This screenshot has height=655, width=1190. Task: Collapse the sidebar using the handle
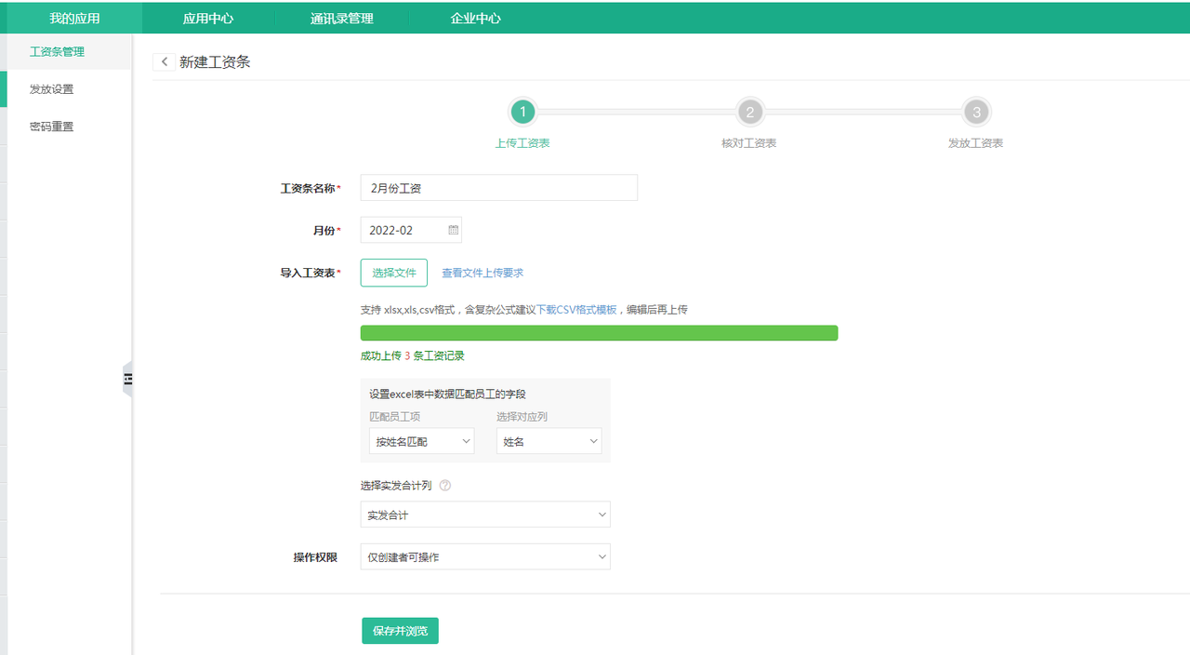coord(127,379)
